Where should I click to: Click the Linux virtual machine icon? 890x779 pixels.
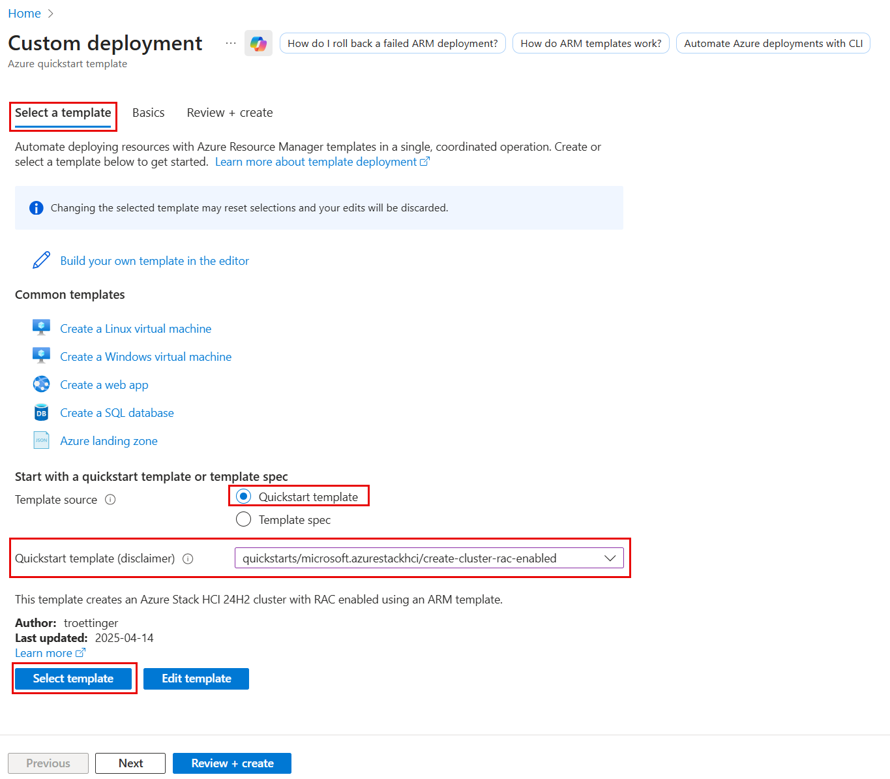pyautogui.click(x=41, y=328)
